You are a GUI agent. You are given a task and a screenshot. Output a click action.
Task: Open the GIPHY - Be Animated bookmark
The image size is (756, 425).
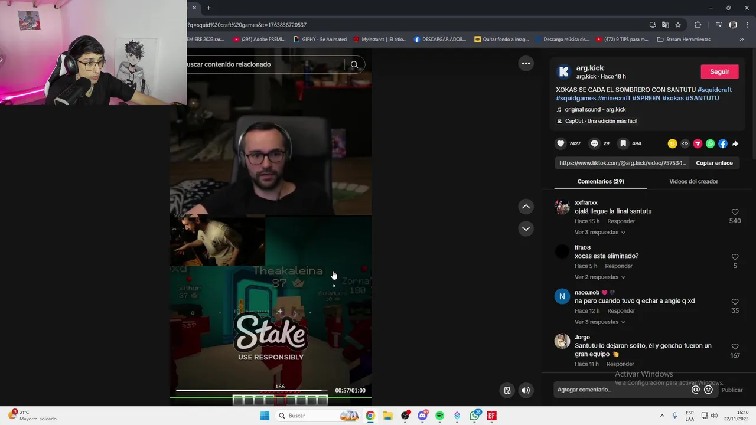(320, 40)
